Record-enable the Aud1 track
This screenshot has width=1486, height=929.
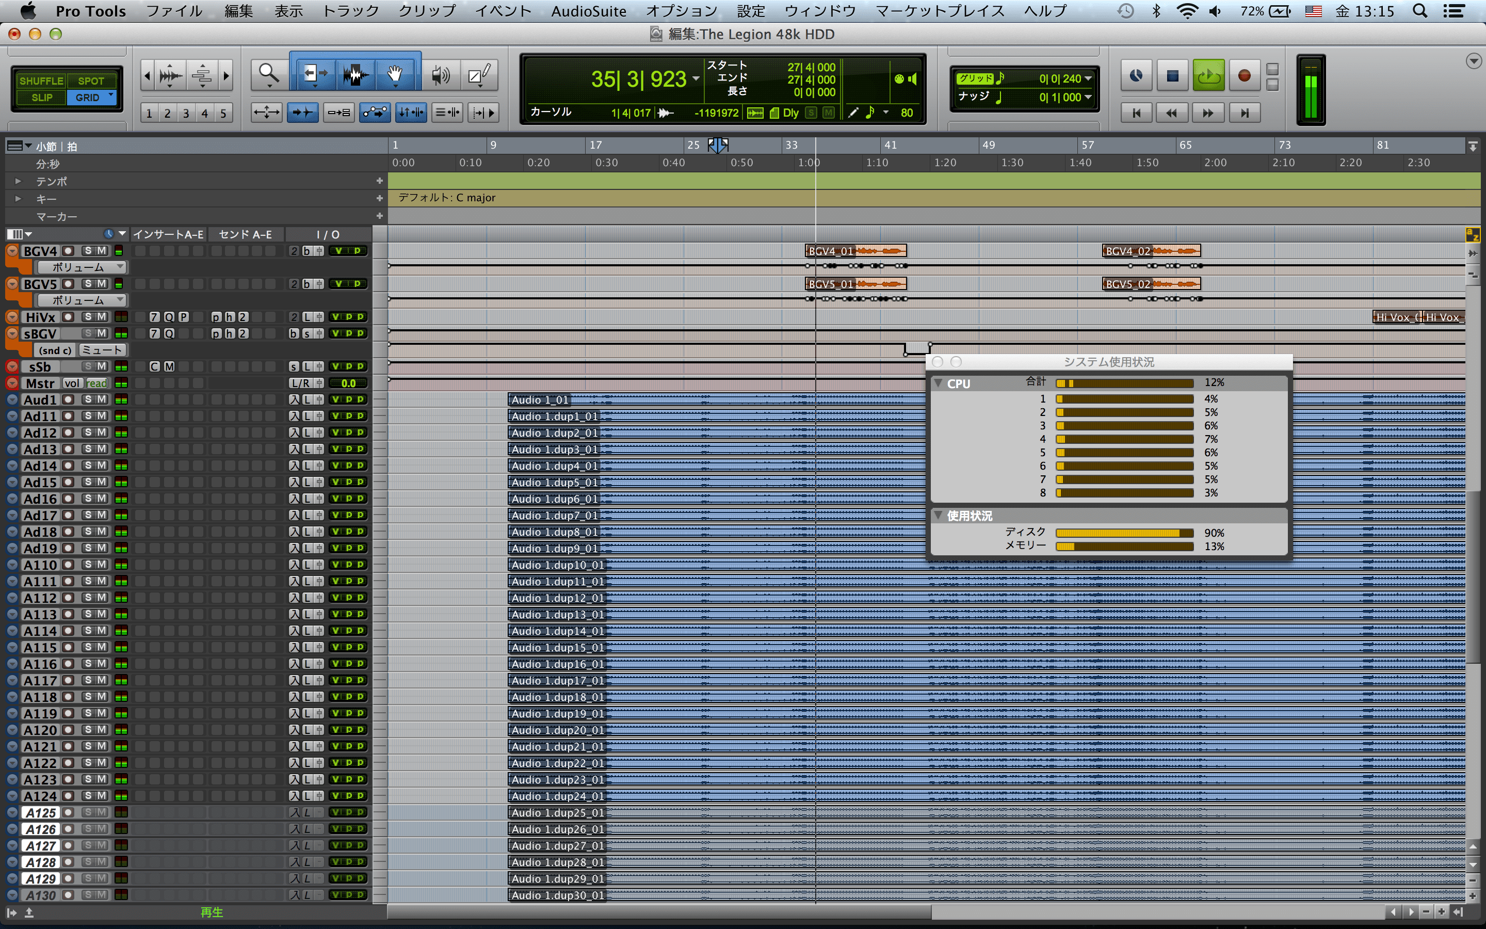[68, 399]
